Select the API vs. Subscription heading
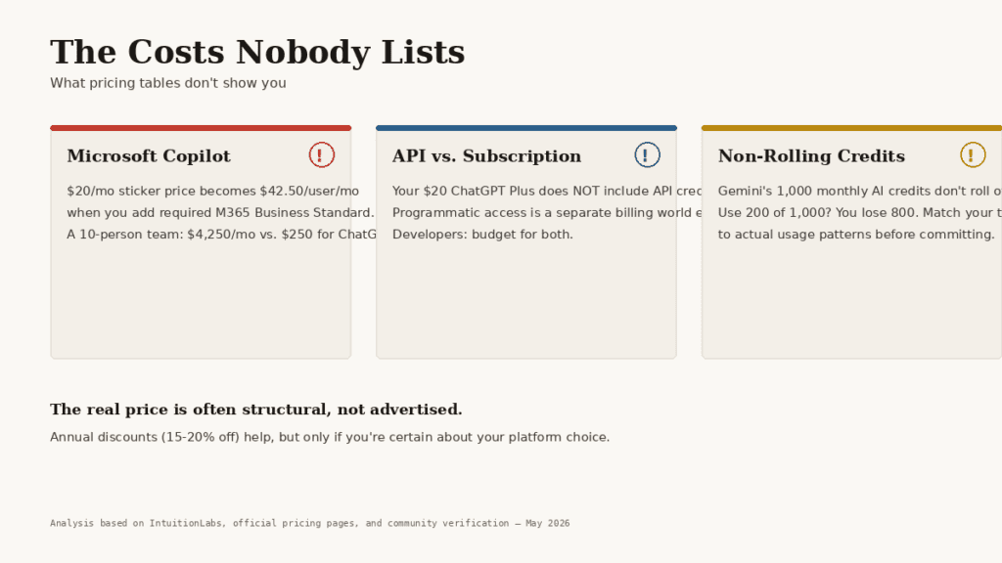This screenshot has height=563, width=1002. [x=487, y=156]
